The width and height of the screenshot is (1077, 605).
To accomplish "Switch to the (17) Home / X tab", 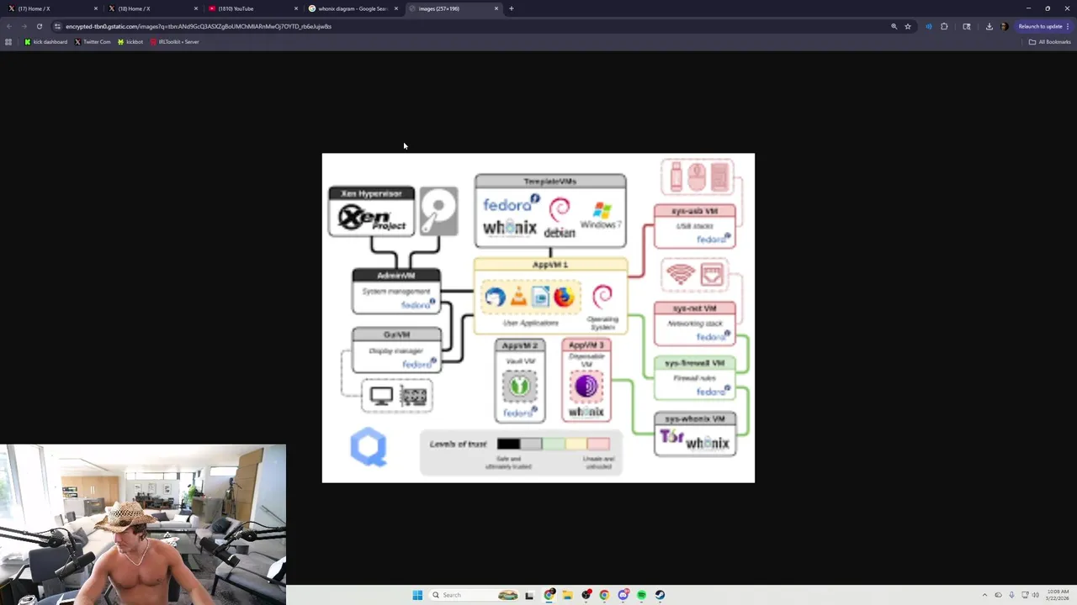I will pyautogui.click(x=50, y=8).
